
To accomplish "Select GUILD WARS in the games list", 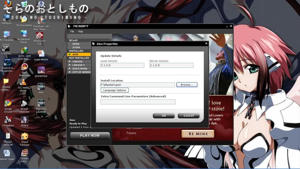I will click(79, 68).
